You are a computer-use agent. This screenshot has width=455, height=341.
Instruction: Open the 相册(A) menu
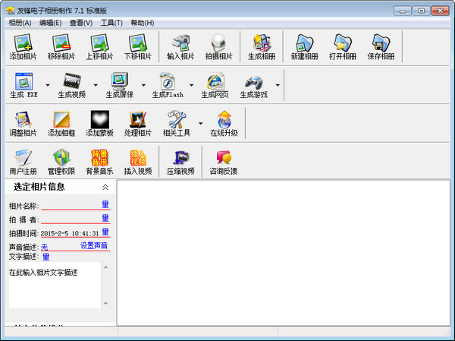(20, 23)
